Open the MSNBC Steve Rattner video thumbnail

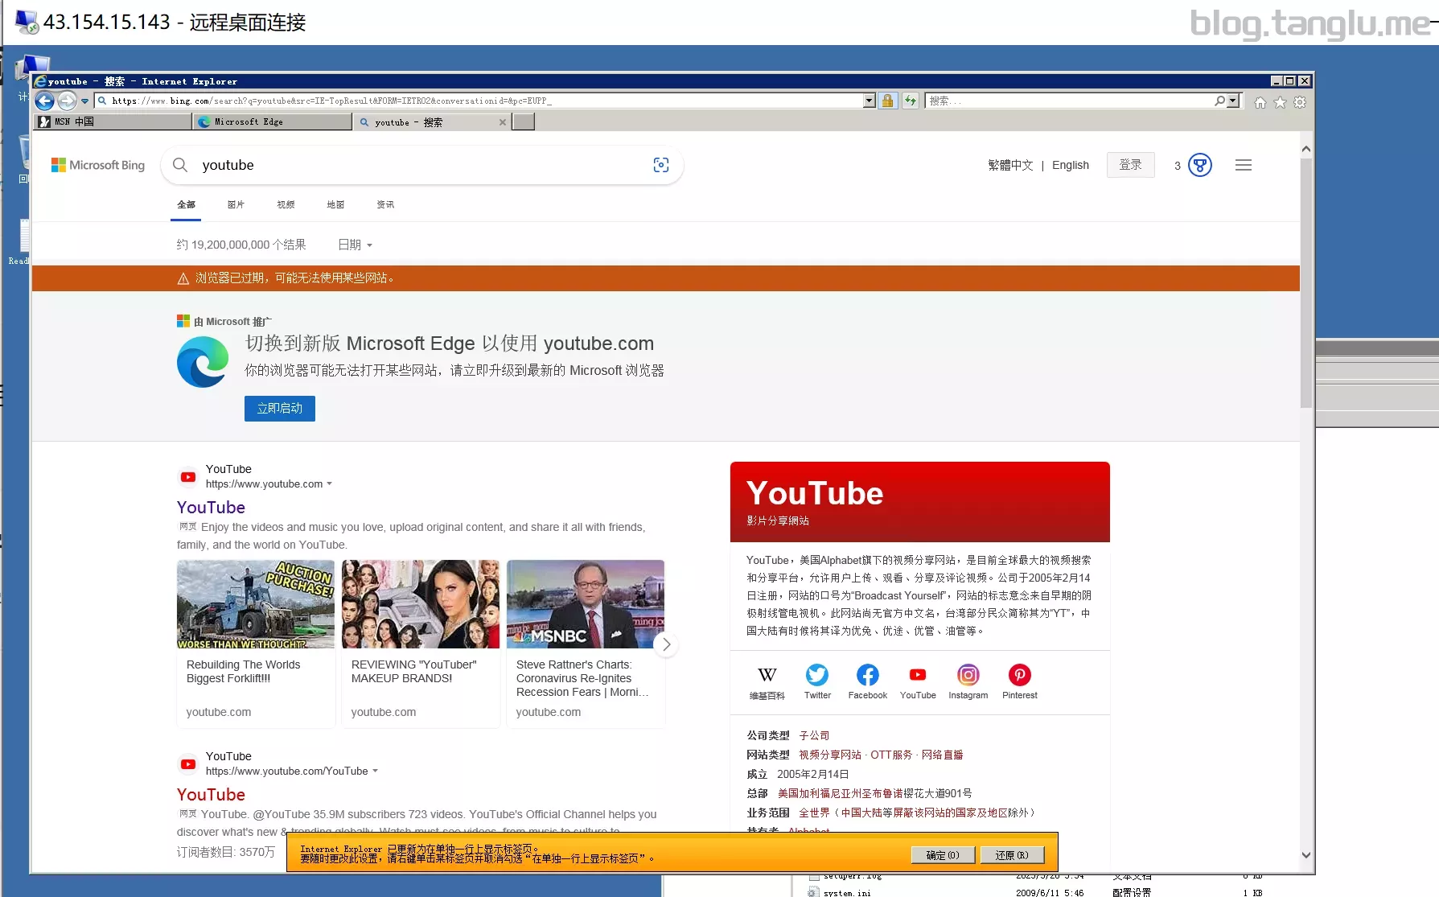(585, 604)
